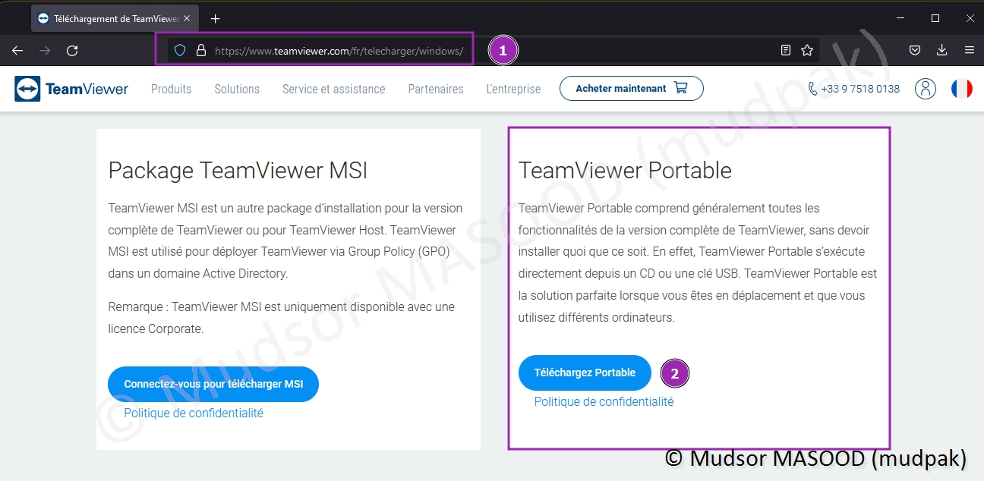Image resolution: width=984 pixels, height=481 pixels.
Task: Open the Firefox downloads arrow icon
Action: click(942, 50)
